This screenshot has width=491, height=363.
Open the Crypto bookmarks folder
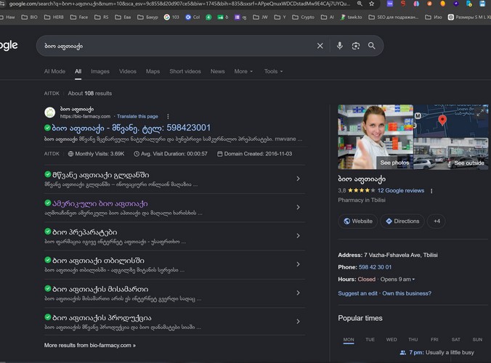[x=303, y=17]
